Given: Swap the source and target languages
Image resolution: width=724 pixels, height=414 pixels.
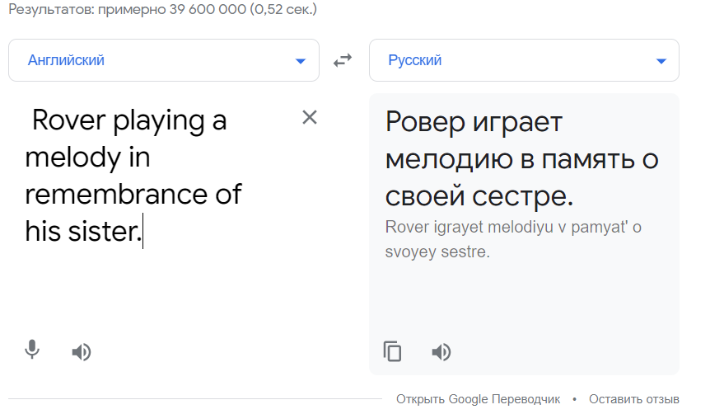Looking at the screenshot, I should coord(343,60).
